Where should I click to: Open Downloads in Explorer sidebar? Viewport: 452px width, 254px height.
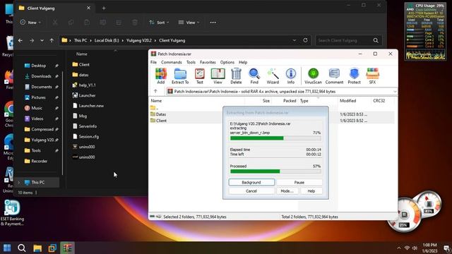pos(41,76)
